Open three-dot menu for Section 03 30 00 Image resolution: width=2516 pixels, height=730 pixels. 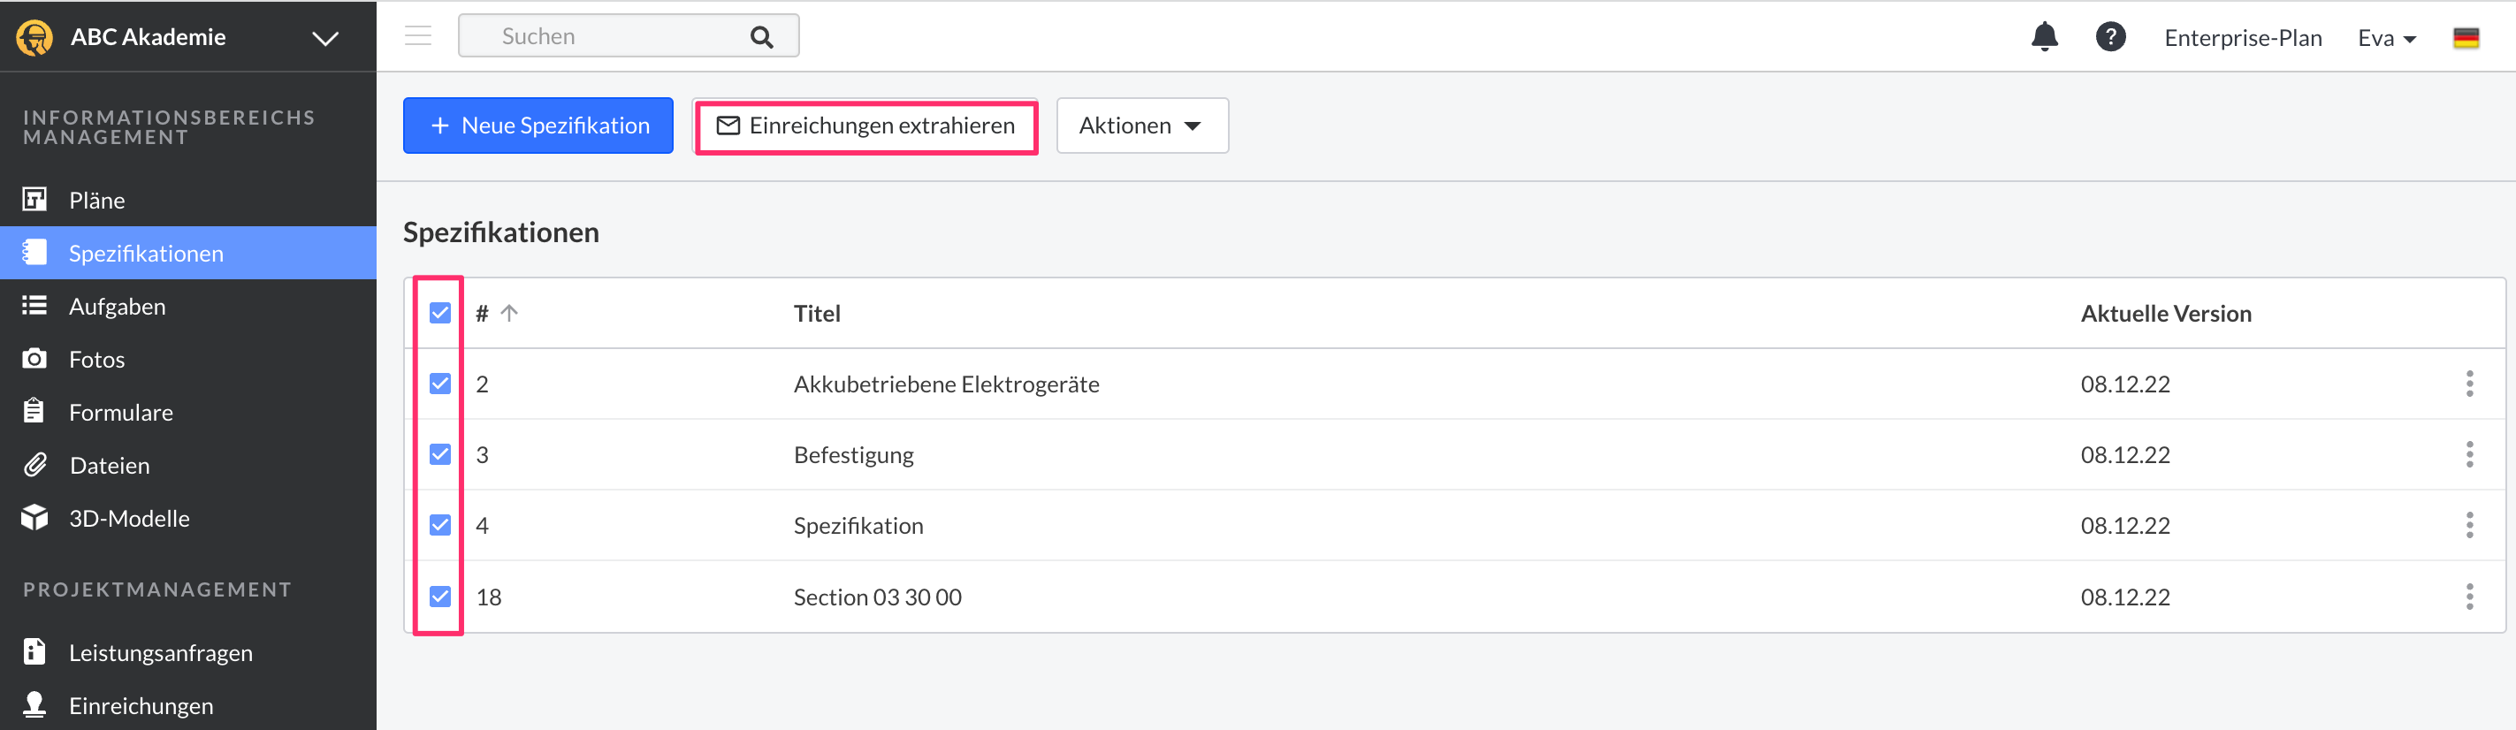click(2469, 597)
